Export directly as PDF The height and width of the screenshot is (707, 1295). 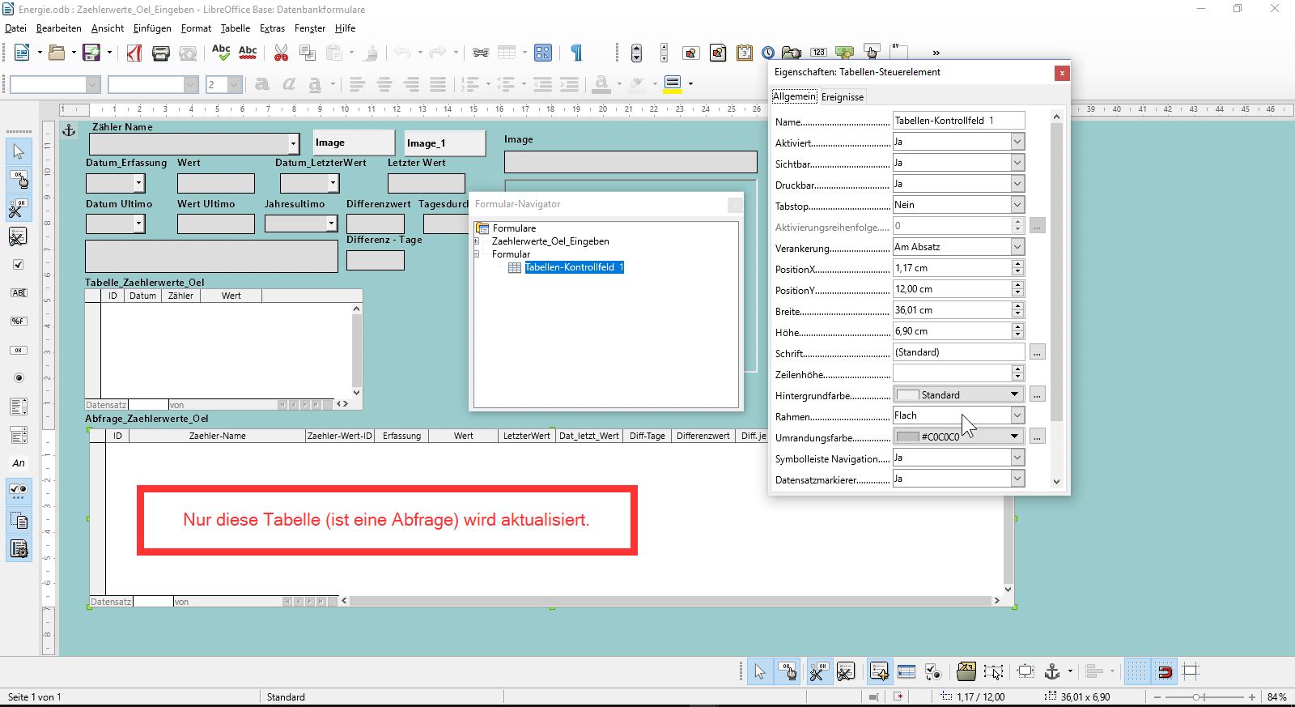click(x=134, y=53)
